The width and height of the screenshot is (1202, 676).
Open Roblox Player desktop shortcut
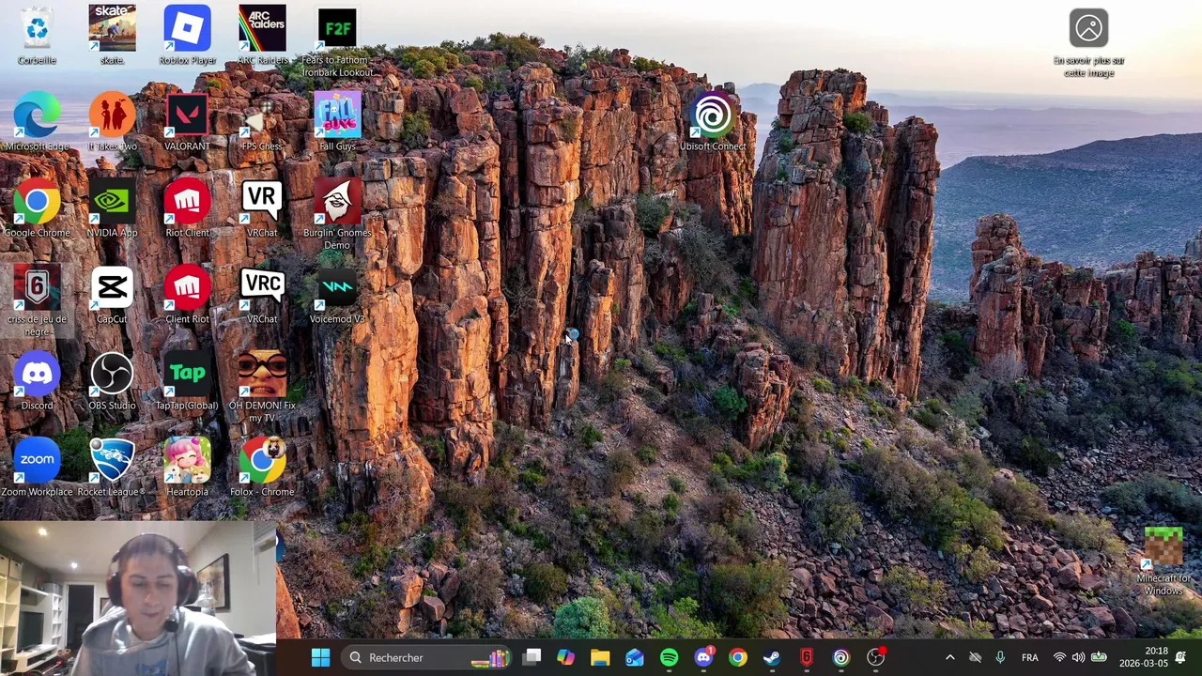point(187,36)
